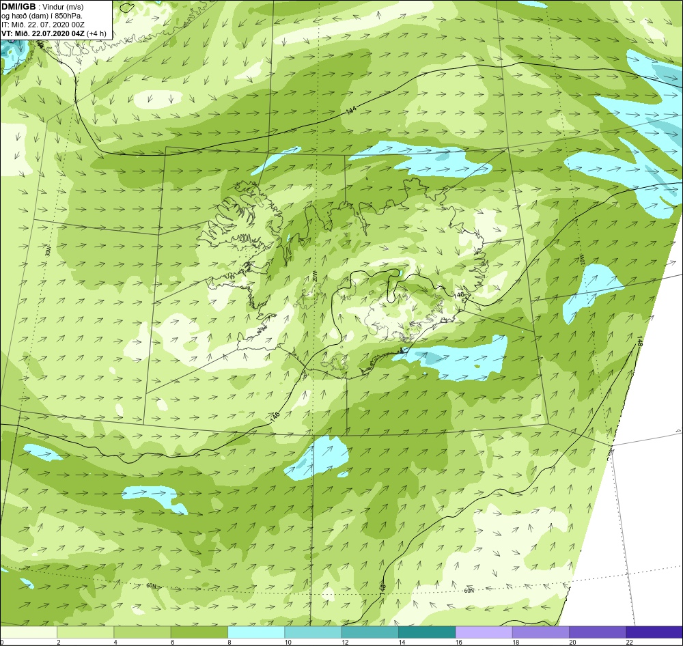The width and height of the screenshot is (683, 646).
Task: Select the 18–20 m/s medium purple swatch
Action: pyautogui.click(x=540, y=632)
